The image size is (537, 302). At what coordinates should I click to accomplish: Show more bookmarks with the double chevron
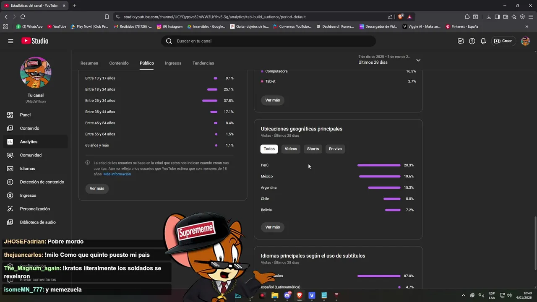(527, 26)
